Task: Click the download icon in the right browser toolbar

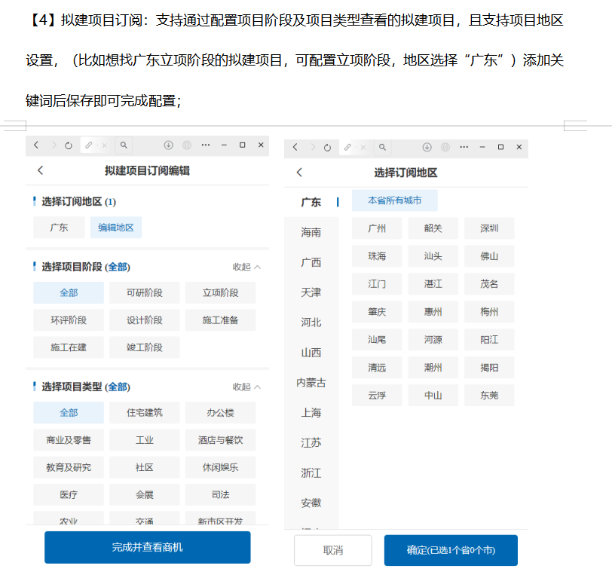Action: tap(427, 145)
